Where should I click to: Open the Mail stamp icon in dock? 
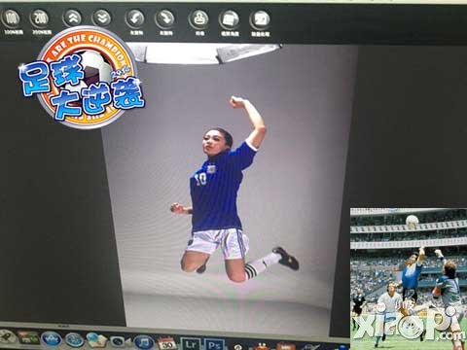tap(96, 340)
